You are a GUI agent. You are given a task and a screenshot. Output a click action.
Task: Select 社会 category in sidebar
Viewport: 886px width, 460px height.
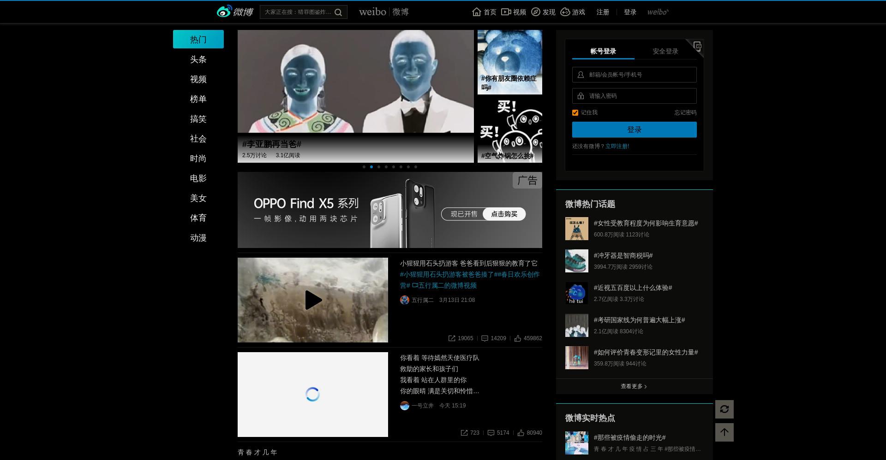coord(198,139)
